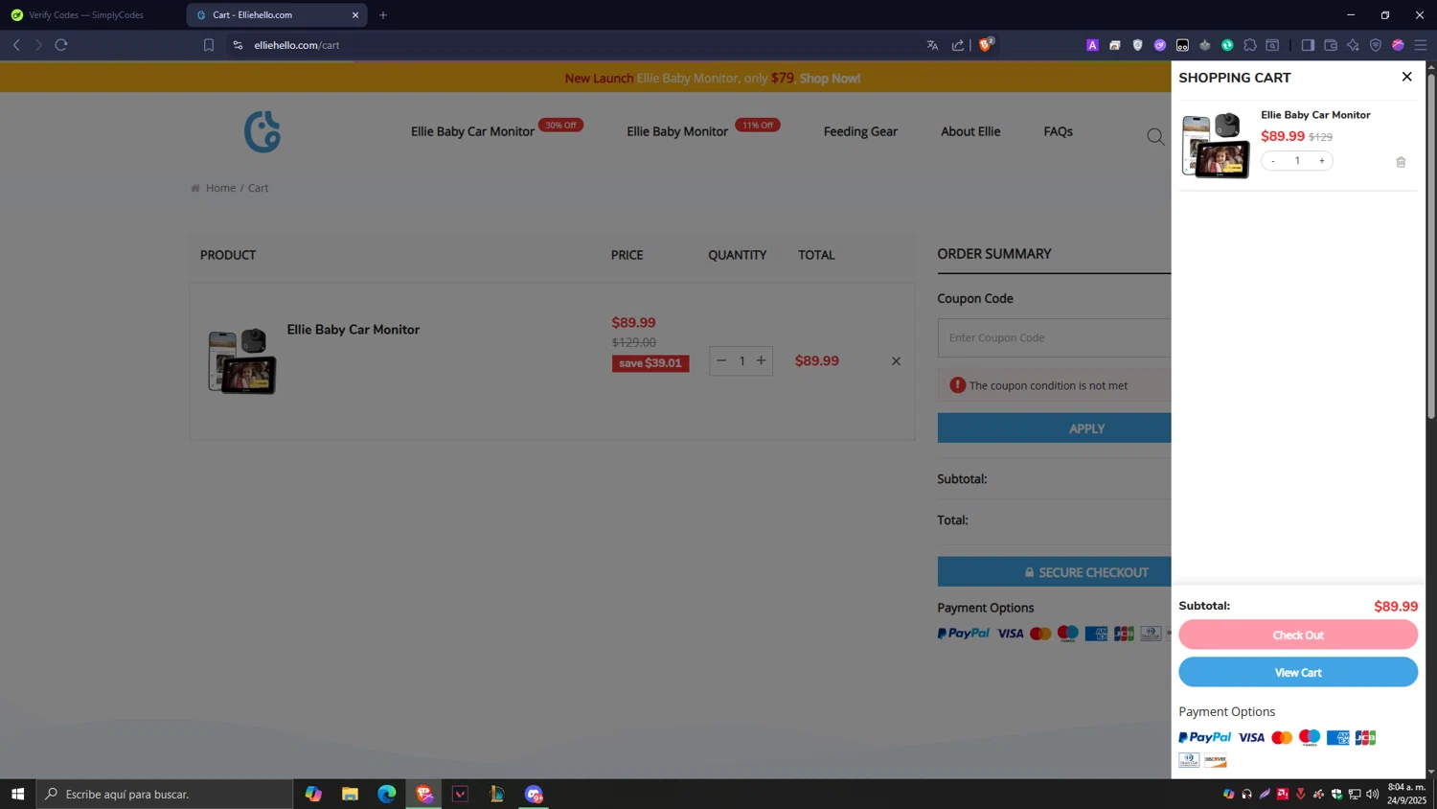Reload the current page
Viewport: 1437px width, 809px height.
61,45
